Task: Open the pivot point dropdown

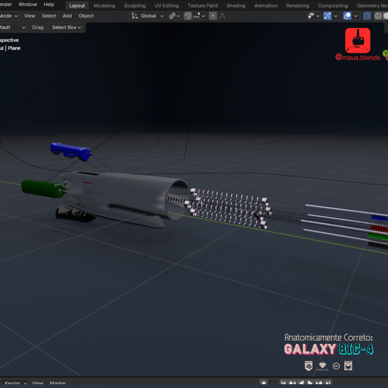Action: click(x=174, y=16)
